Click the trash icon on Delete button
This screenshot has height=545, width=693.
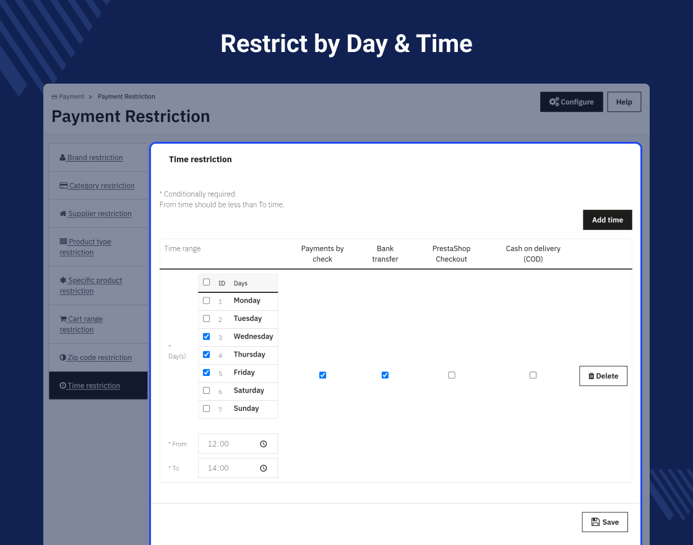click(x=592, y=376)
